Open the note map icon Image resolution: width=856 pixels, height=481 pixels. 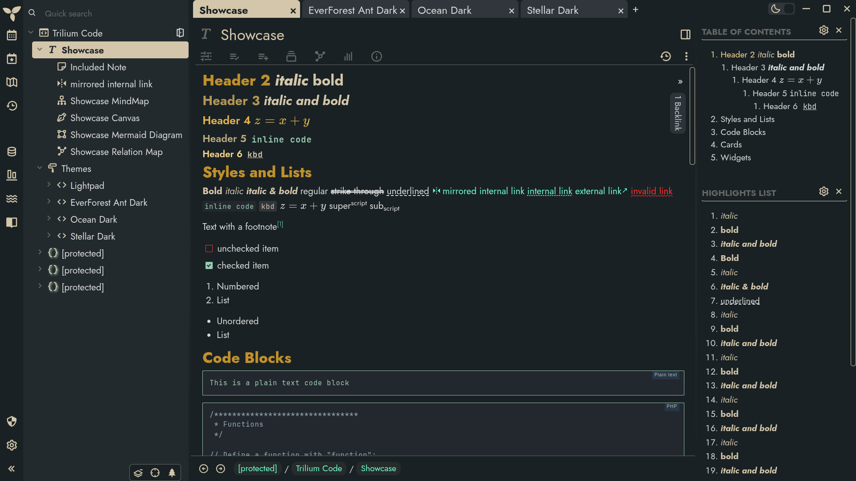pos(12,82)
